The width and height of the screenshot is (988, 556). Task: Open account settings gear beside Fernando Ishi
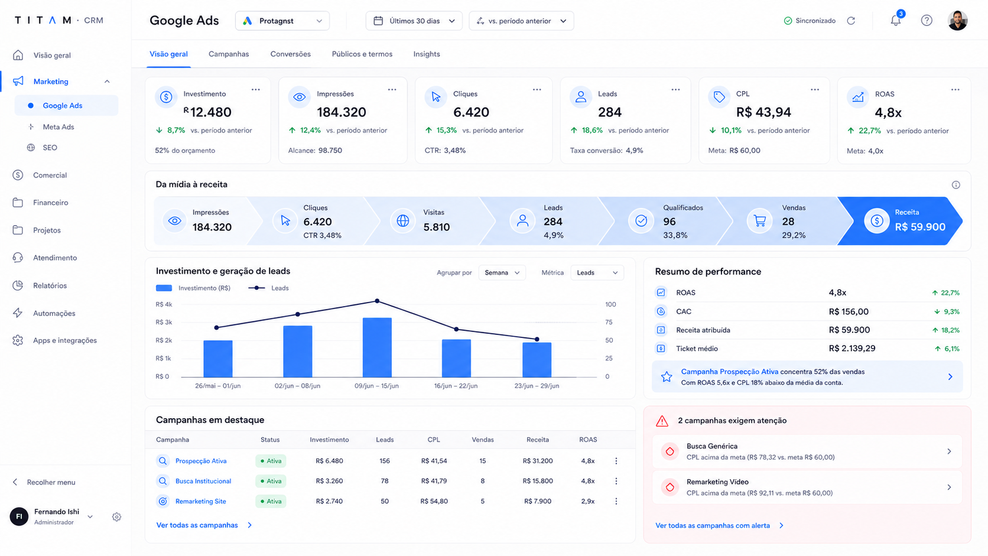click(116, 517)
